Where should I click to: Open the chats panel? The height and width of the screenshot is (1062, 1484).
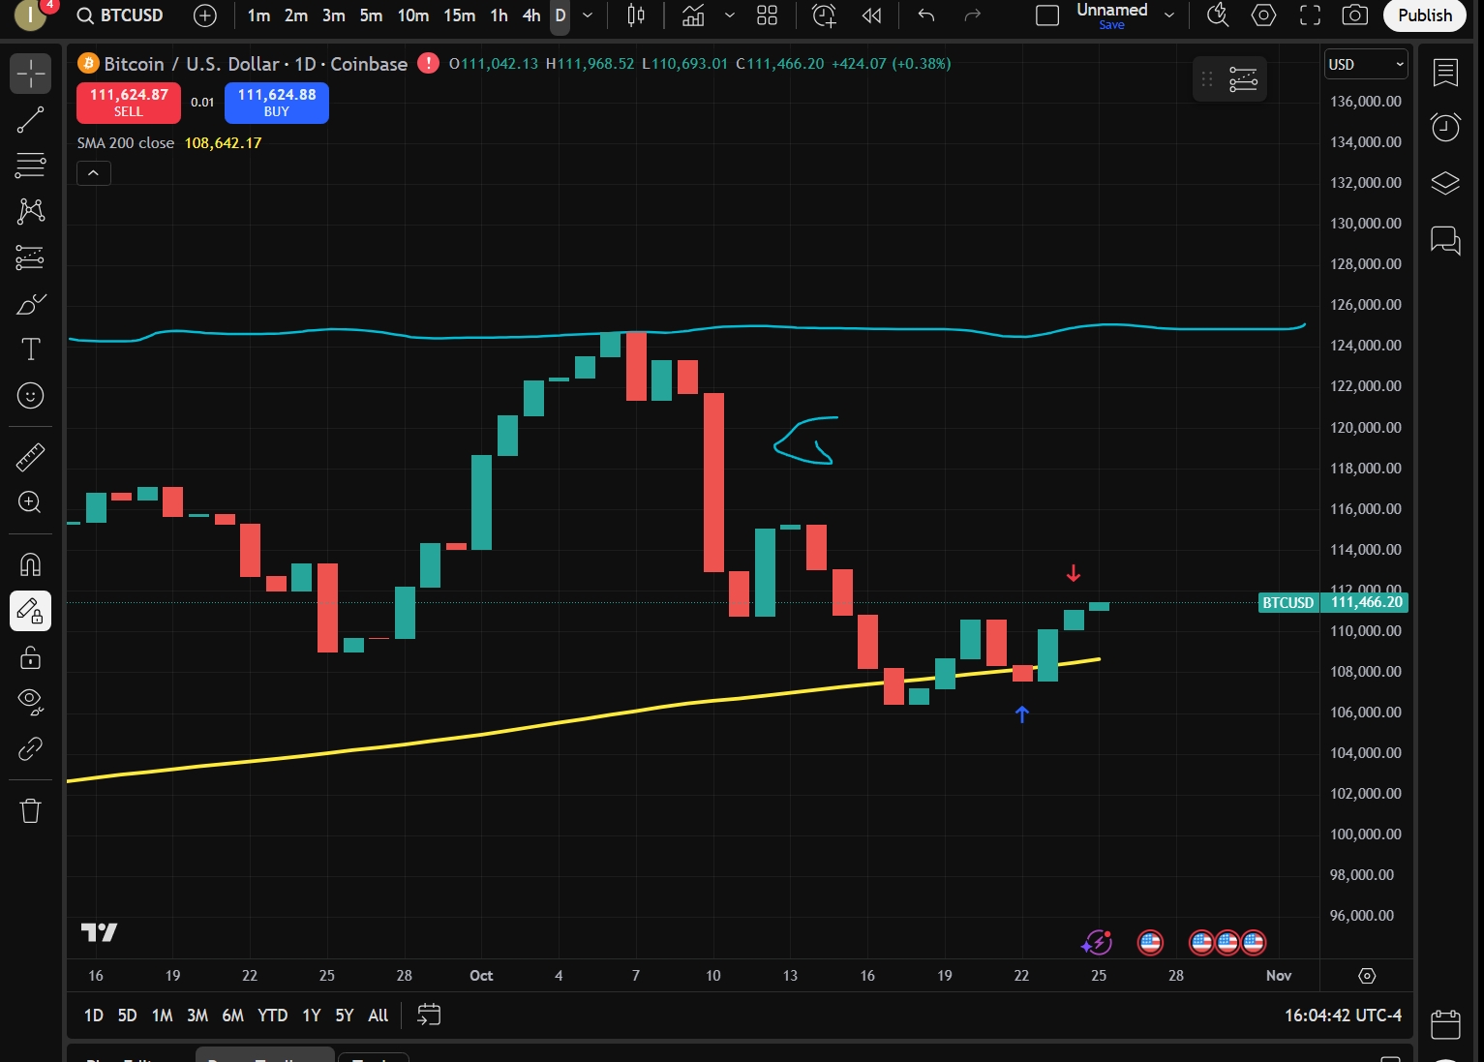(x=1445, y=239)
